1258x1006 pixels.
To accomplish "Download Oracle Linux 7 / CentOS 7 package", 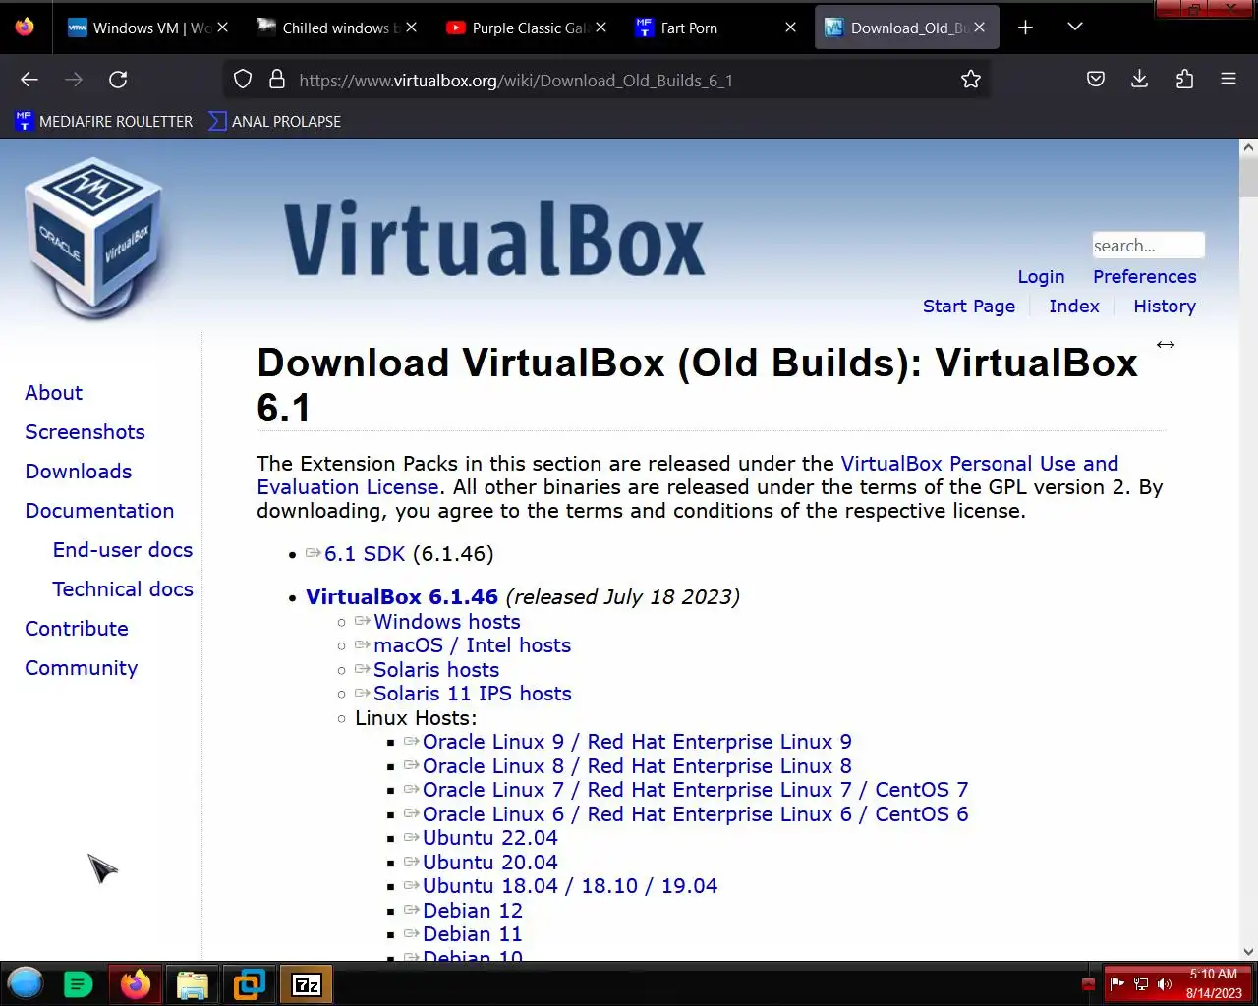I will pos(695,790).
